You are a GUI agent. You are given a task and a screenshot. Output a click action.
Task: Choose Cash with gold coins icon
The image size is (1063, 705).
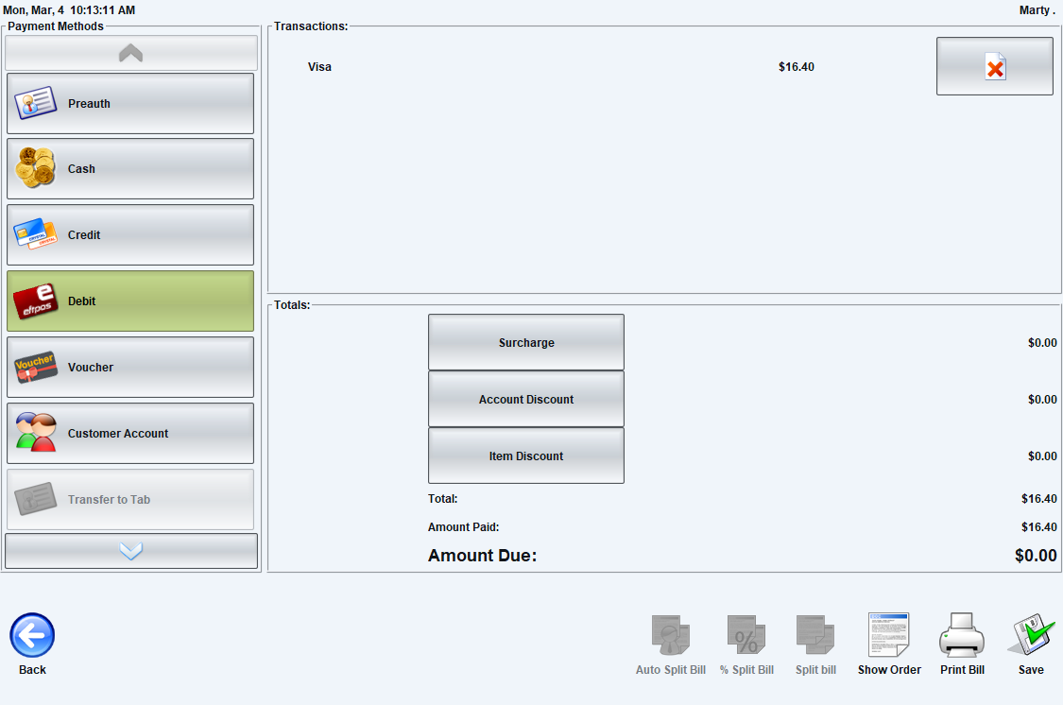coord(130,169)
